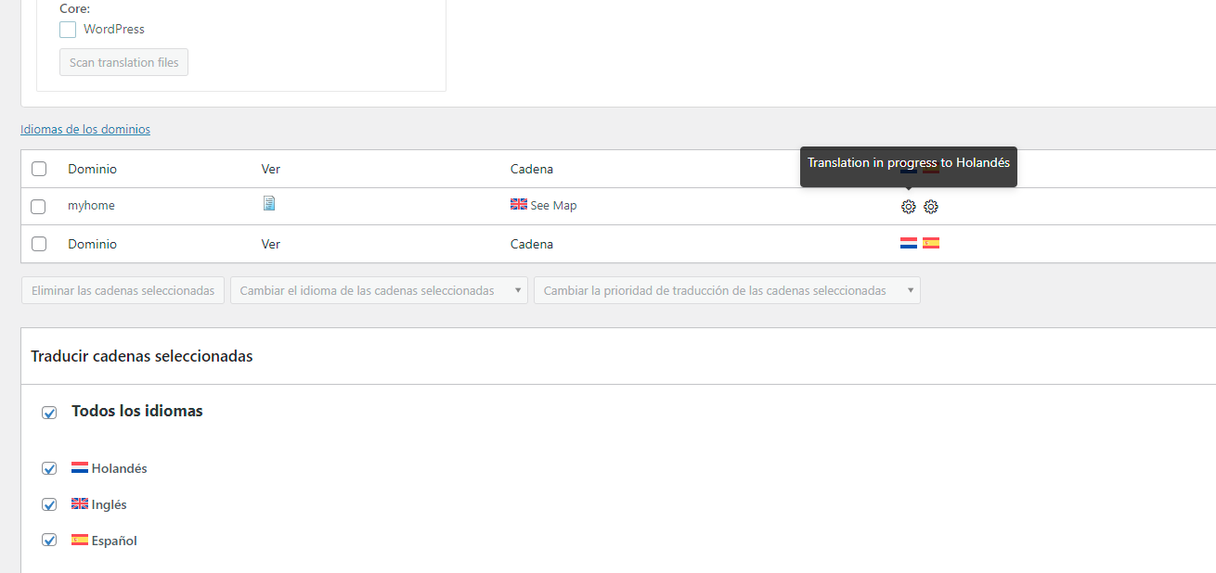
Task: Click the Dutch flag in table footer
Action: click(x=909, y=243)
